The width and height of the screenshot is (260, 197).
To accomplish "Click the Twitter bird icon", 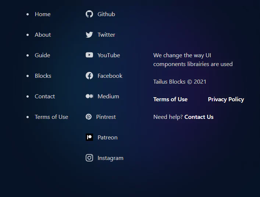I will (x=89, y=34).
